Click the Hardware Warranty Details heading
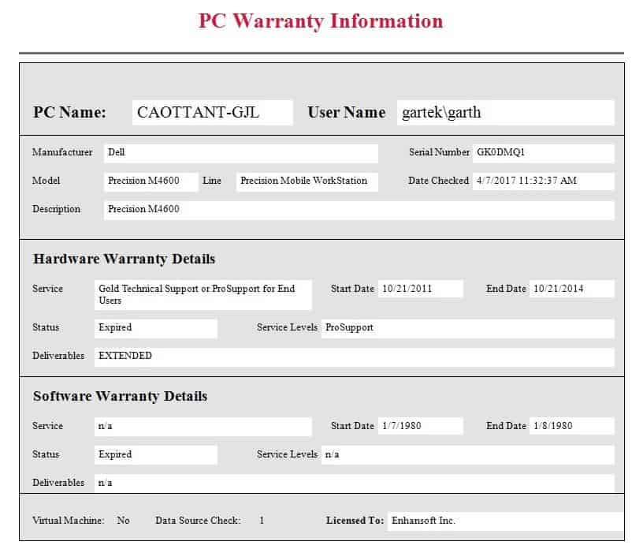The image size is (643, 549). (125, 259)
